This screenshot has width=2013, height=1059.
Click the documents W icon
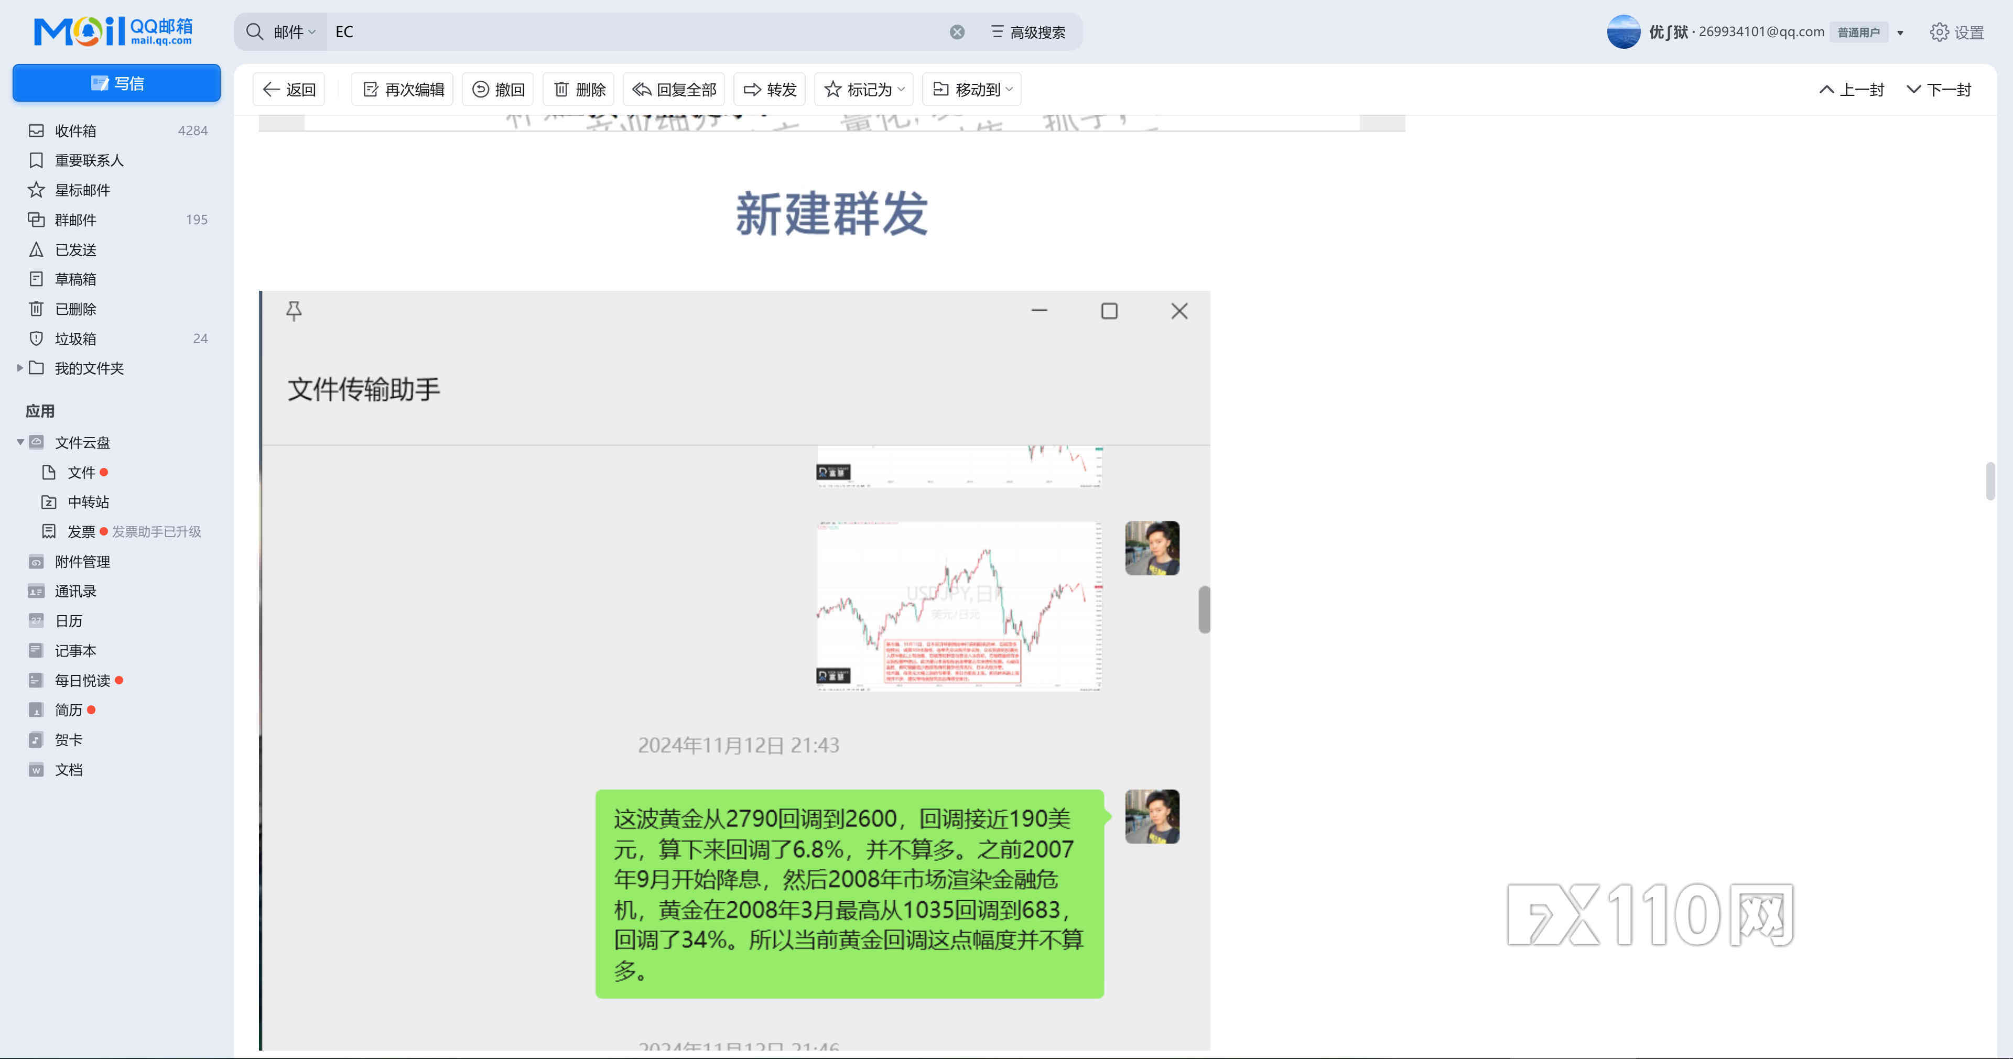(x=36, y=769)
